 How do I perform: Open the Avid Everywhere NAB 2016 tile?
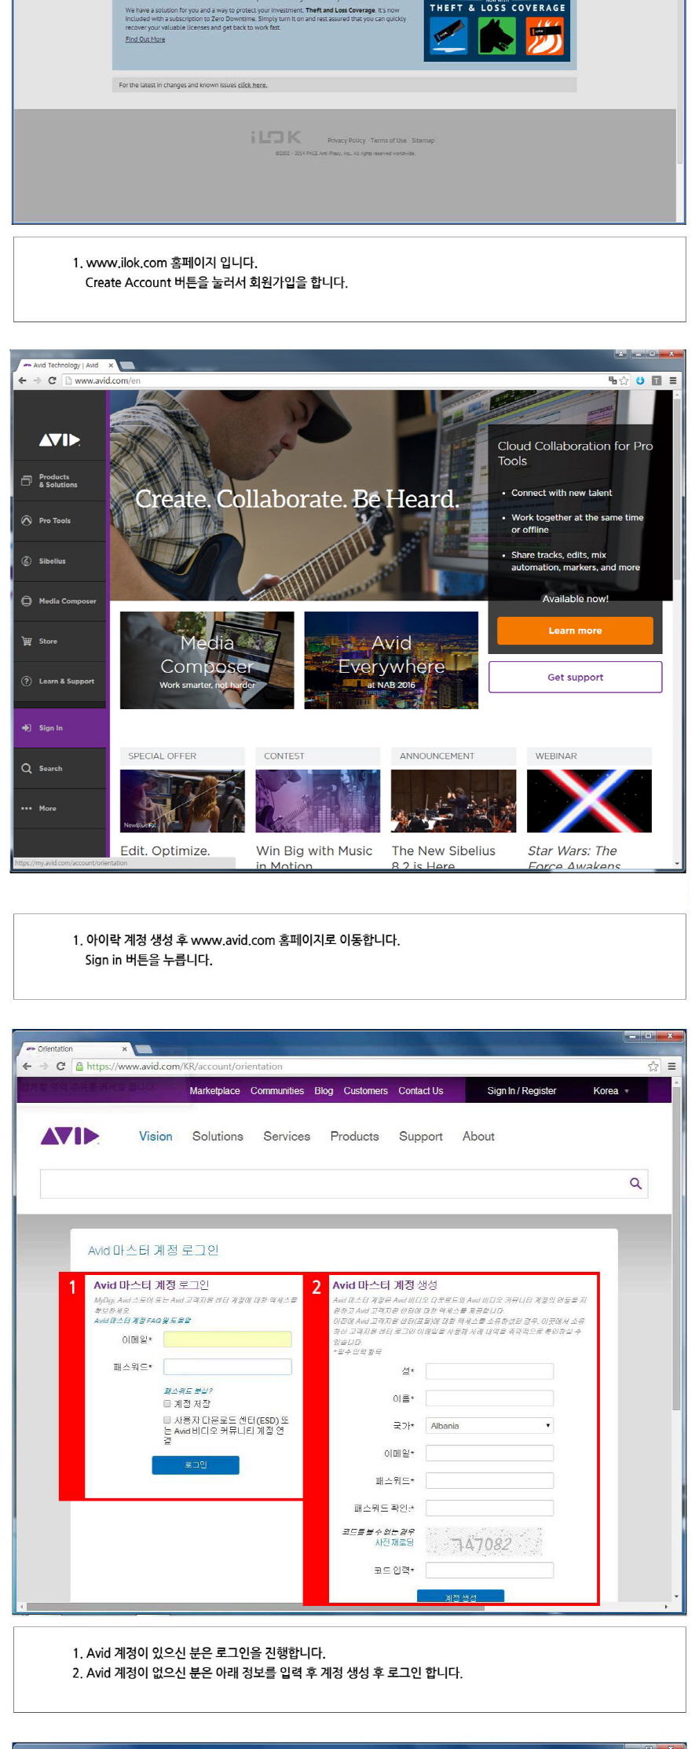pyautogui.click(x=391, y=660)
